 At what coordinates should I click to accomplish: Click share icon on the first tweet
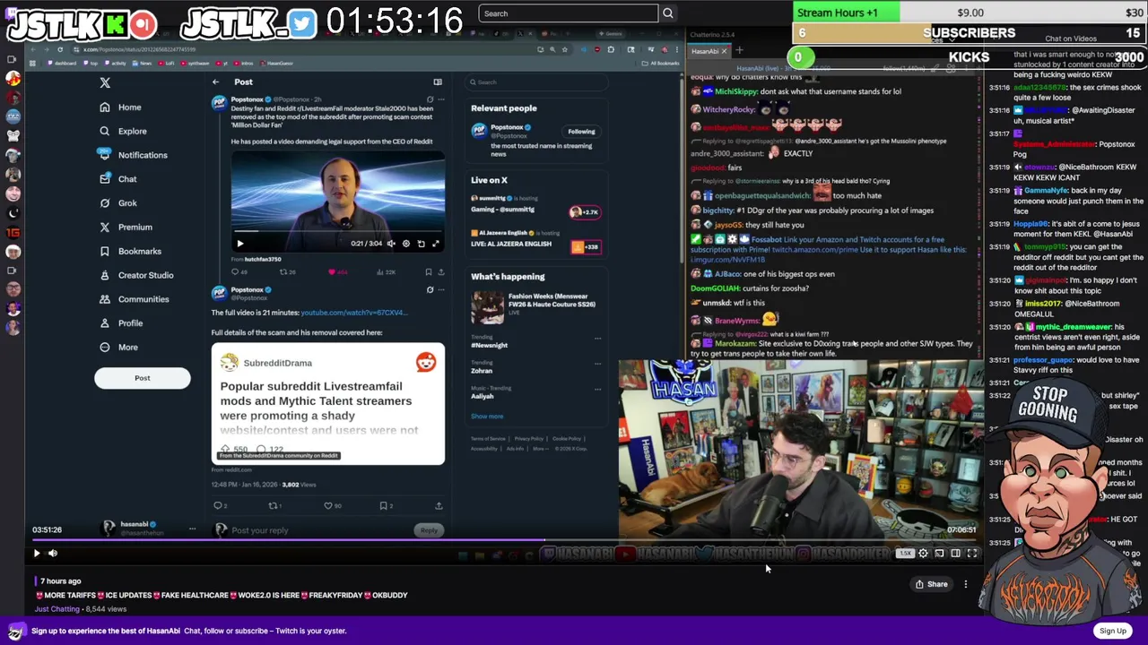coord(440,272)
